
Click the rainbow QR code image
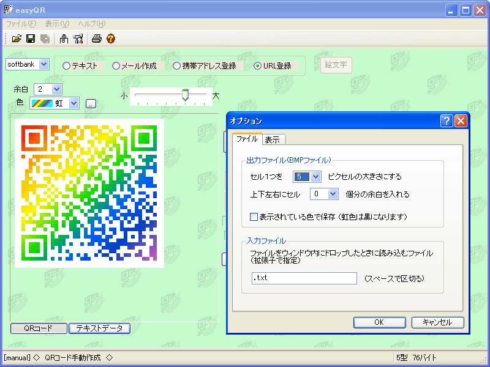pos(89,193)
